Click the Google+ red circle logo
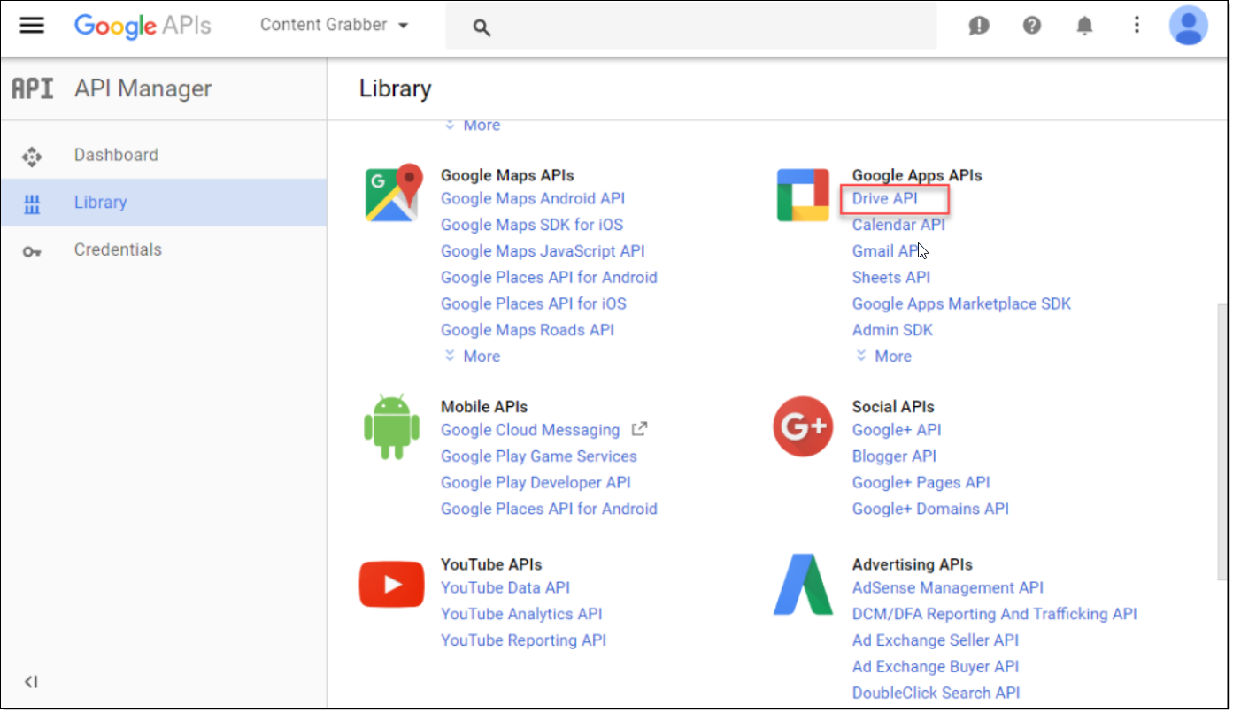 pos(802,425)
